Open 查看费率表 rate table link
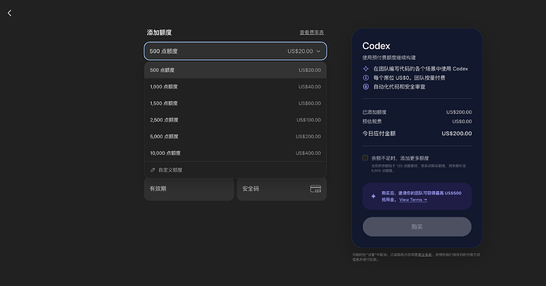The image size is (546, 286). [x=312, y=32]
